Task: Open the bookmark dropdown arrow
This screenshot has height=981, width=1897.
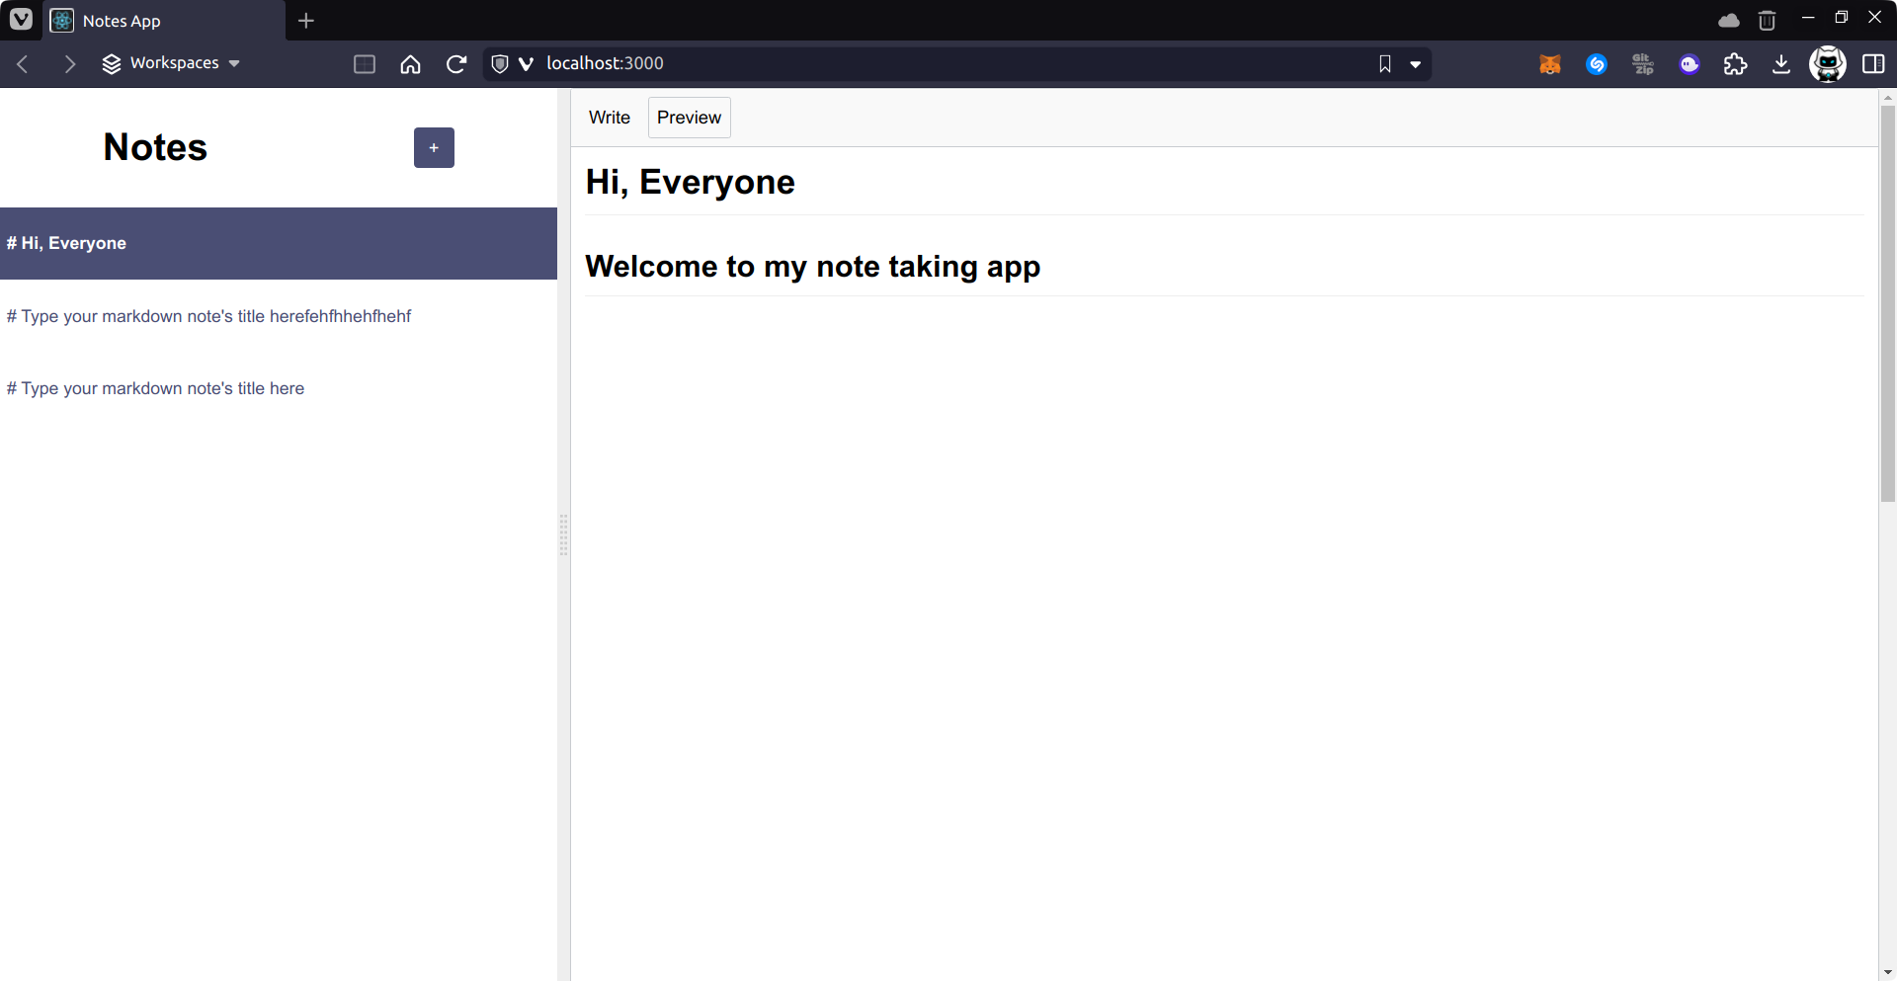Action: (1417, 63)
